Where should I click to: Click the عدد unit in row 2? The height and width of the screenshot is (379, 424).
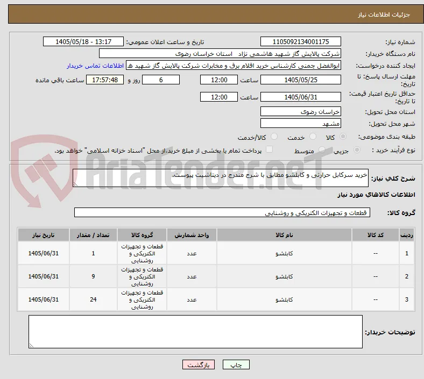pos(192,277)
